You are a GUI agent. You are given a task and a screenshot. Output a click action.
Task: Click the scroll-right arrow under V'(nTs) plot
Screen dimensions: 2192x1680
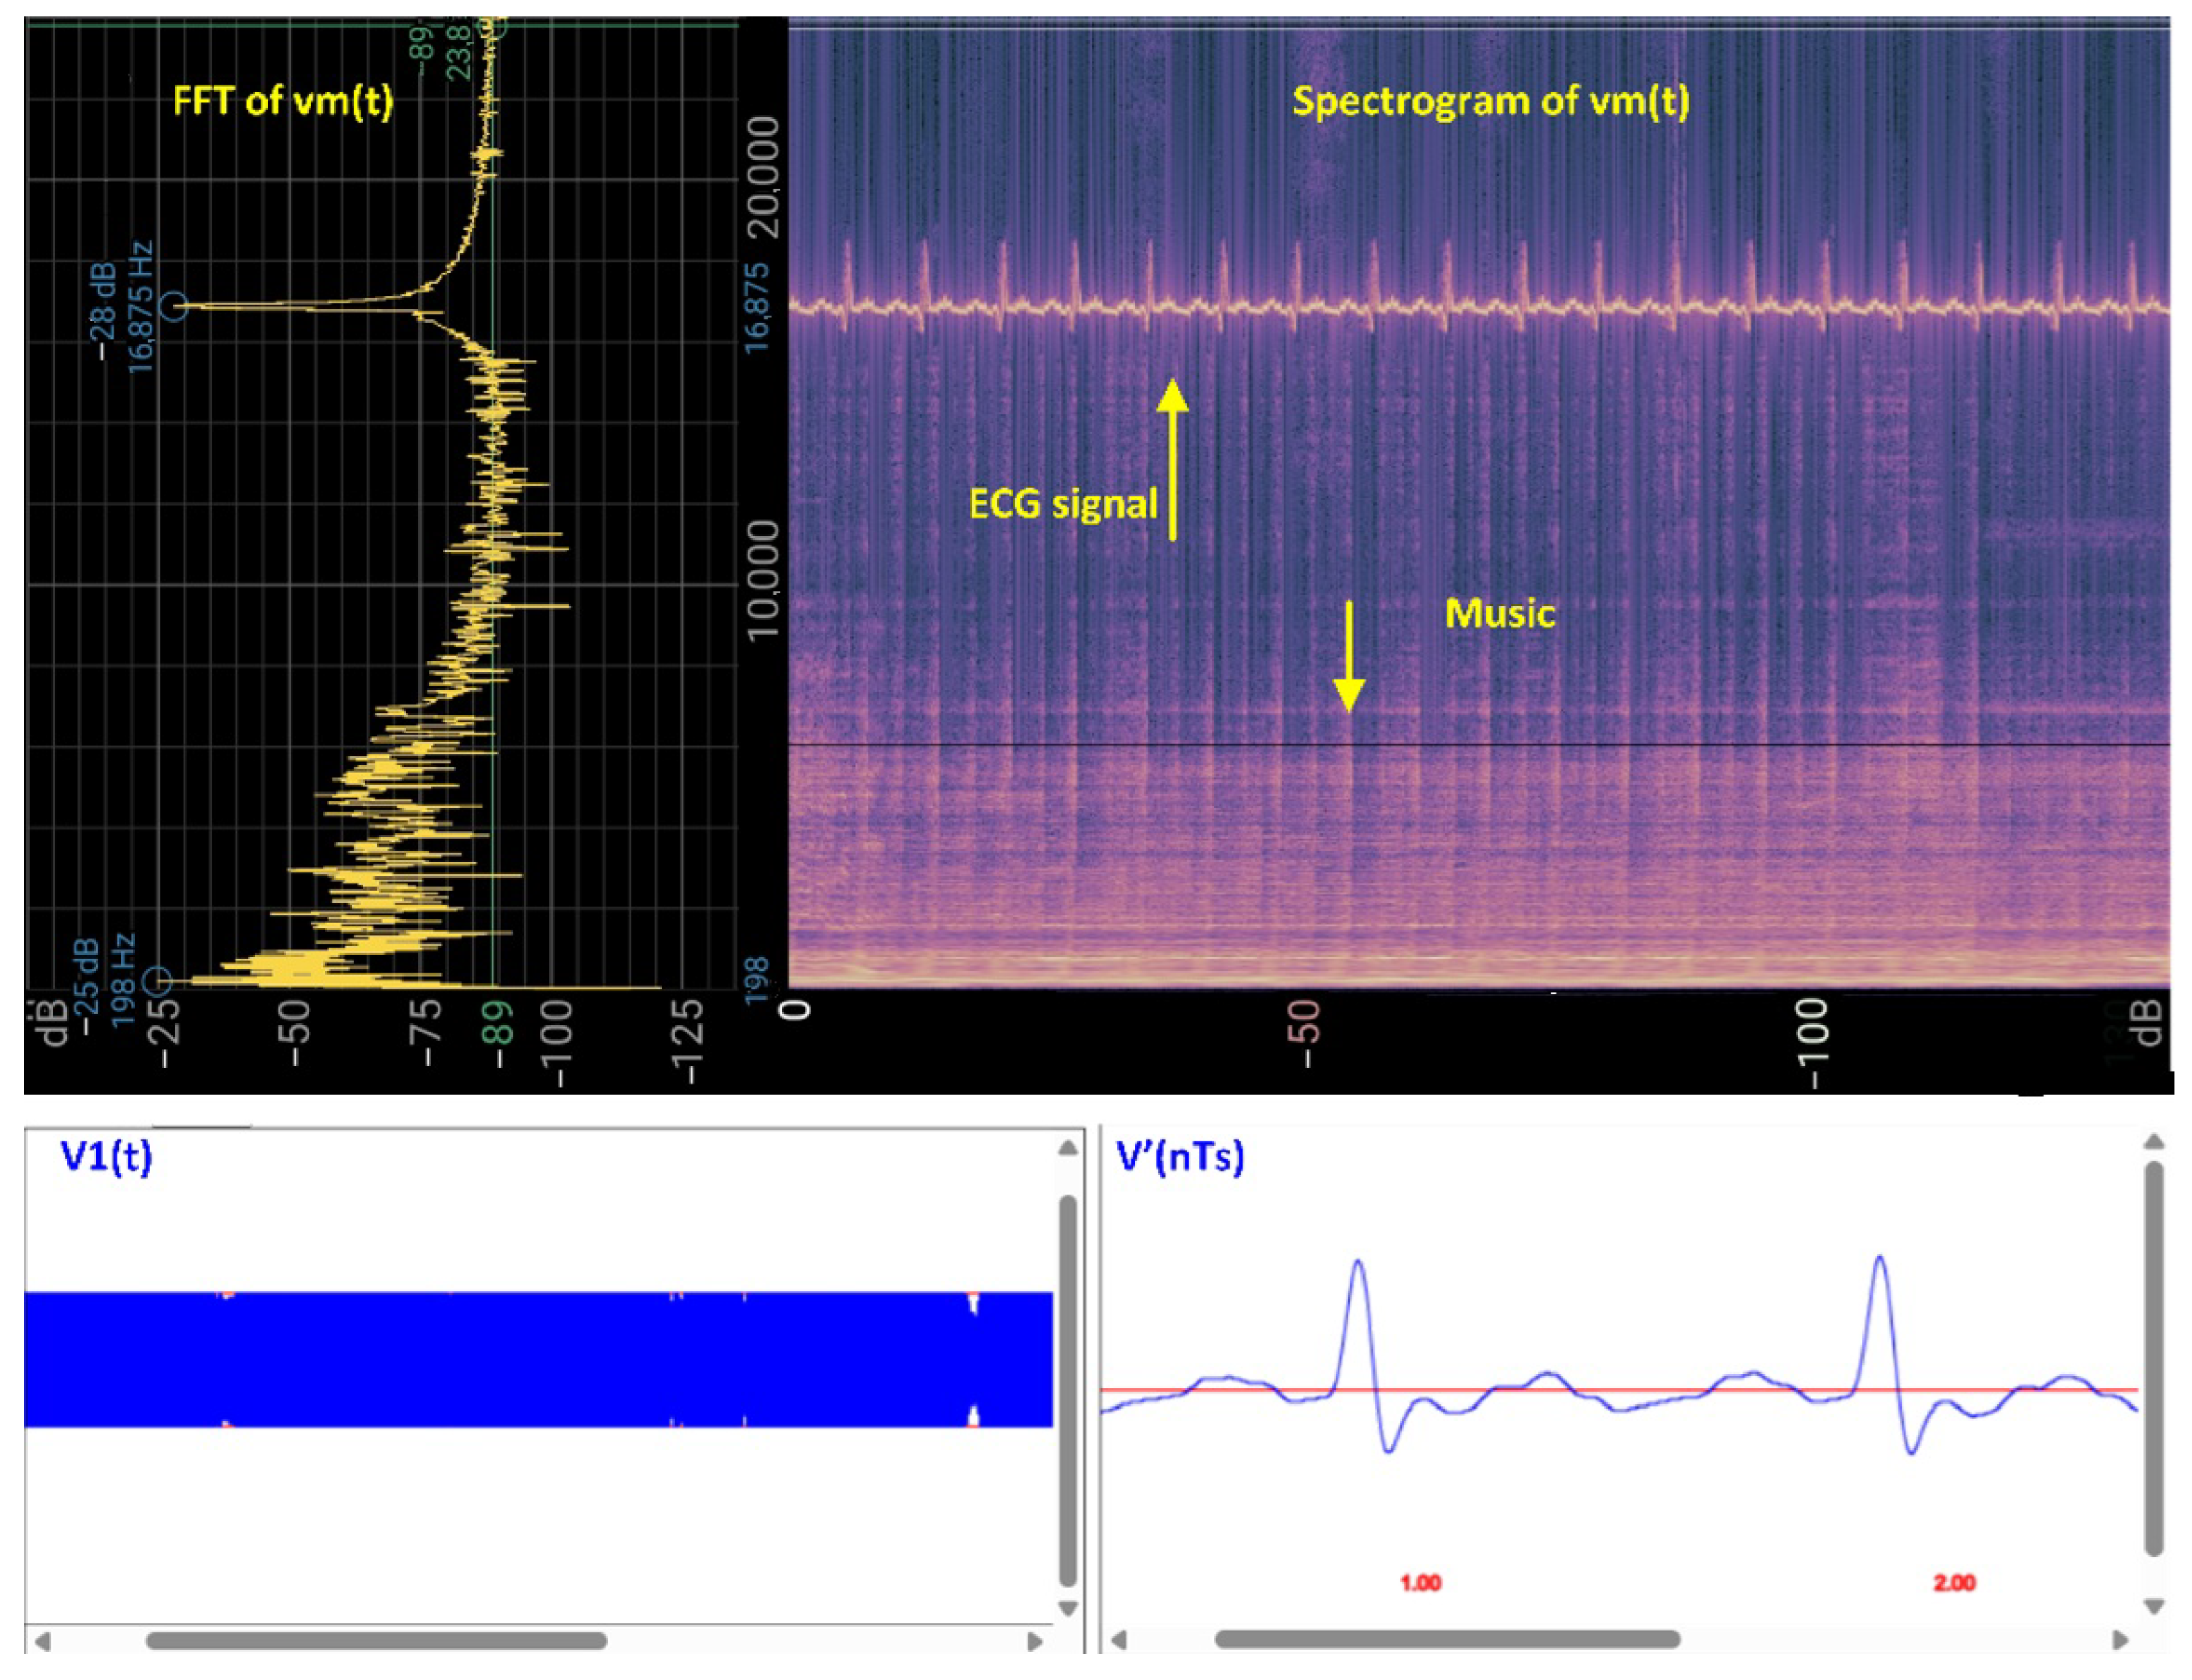[2119, 1640]
